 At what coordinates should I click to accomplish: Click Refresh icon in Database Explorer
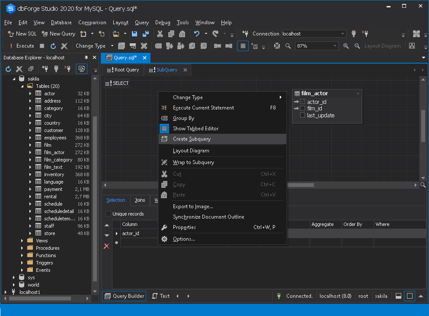coord(8,69)
